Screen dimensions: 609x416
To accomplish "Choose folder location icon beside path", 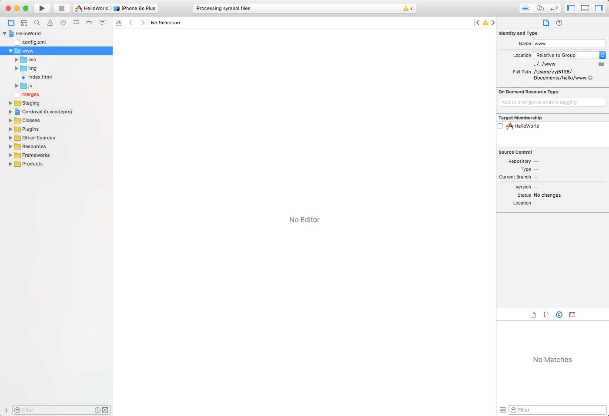I will pos(601,64).
